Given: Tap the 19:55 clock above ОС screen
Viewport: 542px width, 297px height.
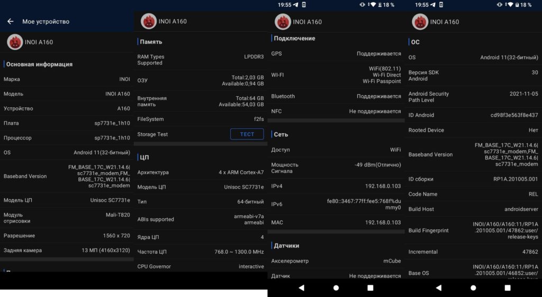Looking at the screenshot, I should [422, 5].
